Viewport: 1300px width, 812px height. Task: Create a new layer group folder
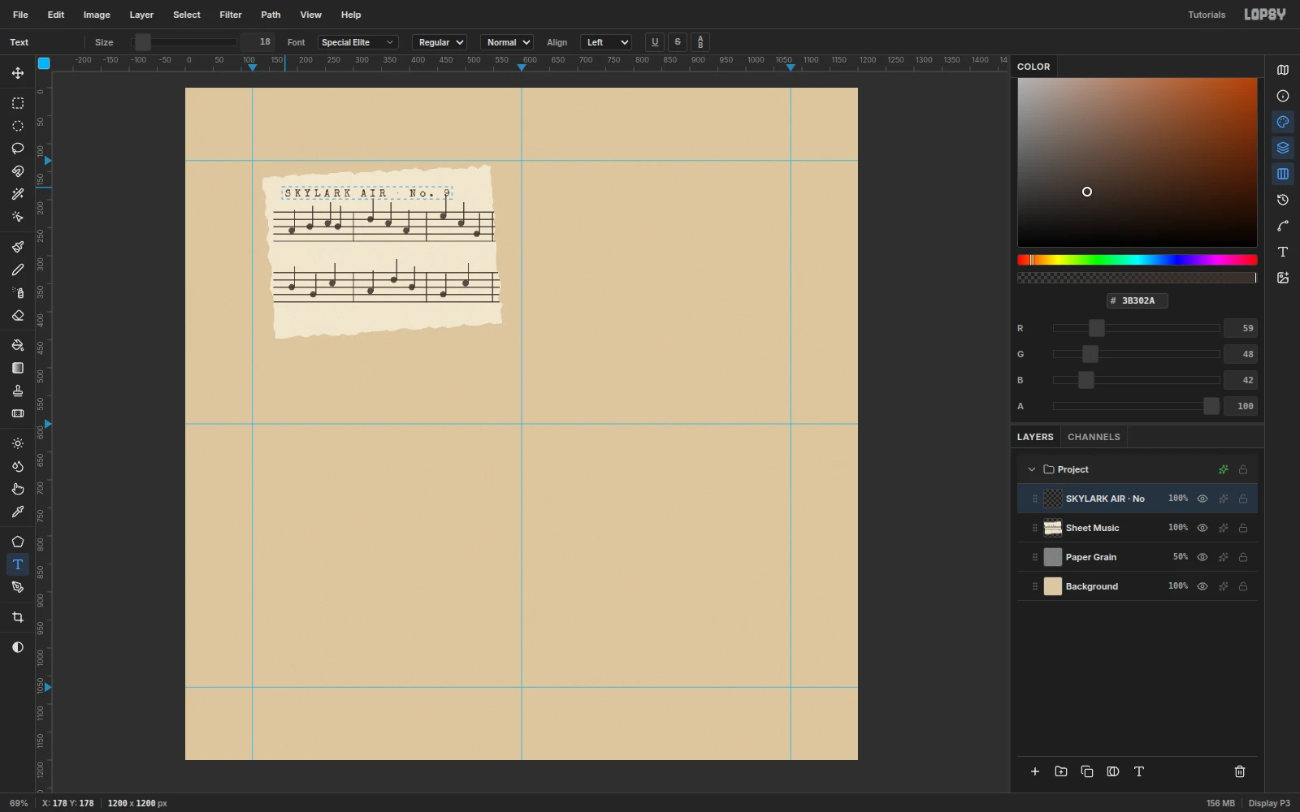coord(1061,771)
